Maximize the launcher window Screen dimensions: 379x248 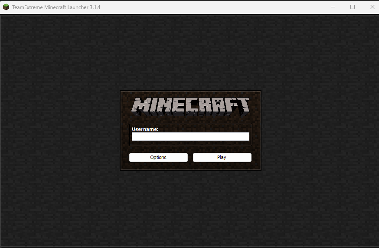353,7
